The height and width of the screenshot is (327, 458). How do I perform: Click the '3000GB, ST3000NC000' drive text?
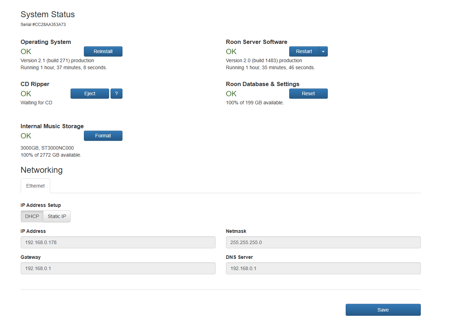[47, 148]
